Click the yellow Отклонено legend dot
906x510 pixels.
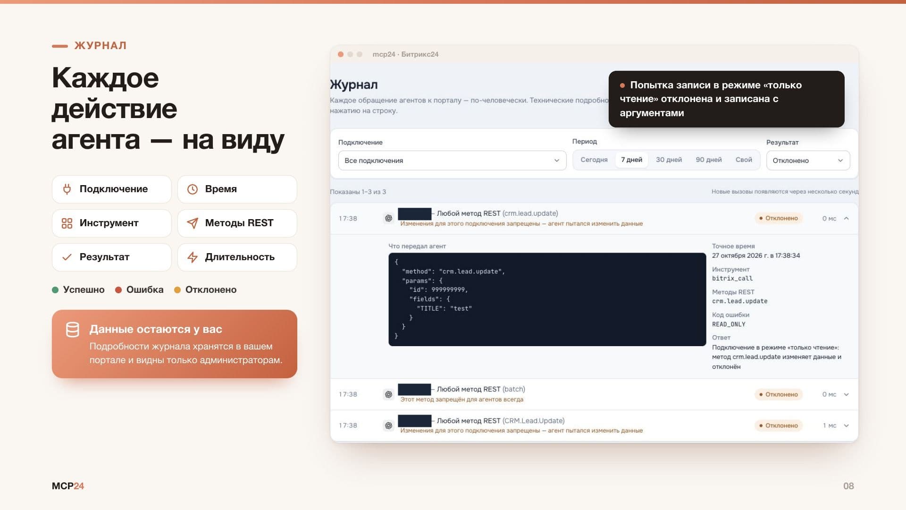[177, 290]
